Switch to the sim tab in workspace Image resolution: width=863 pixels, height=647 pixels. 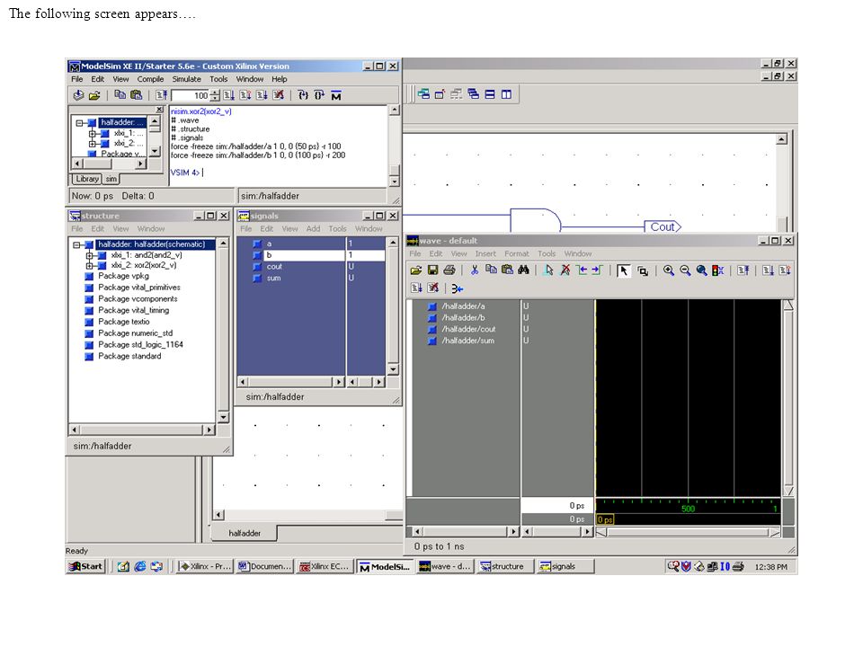click(x=111, y=179)
